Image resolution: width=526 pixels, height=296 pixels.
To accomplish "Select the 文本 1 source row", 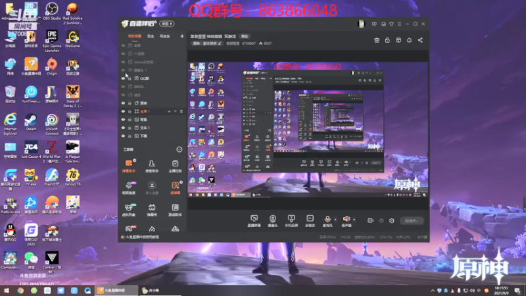I will (x=153, y=128).
